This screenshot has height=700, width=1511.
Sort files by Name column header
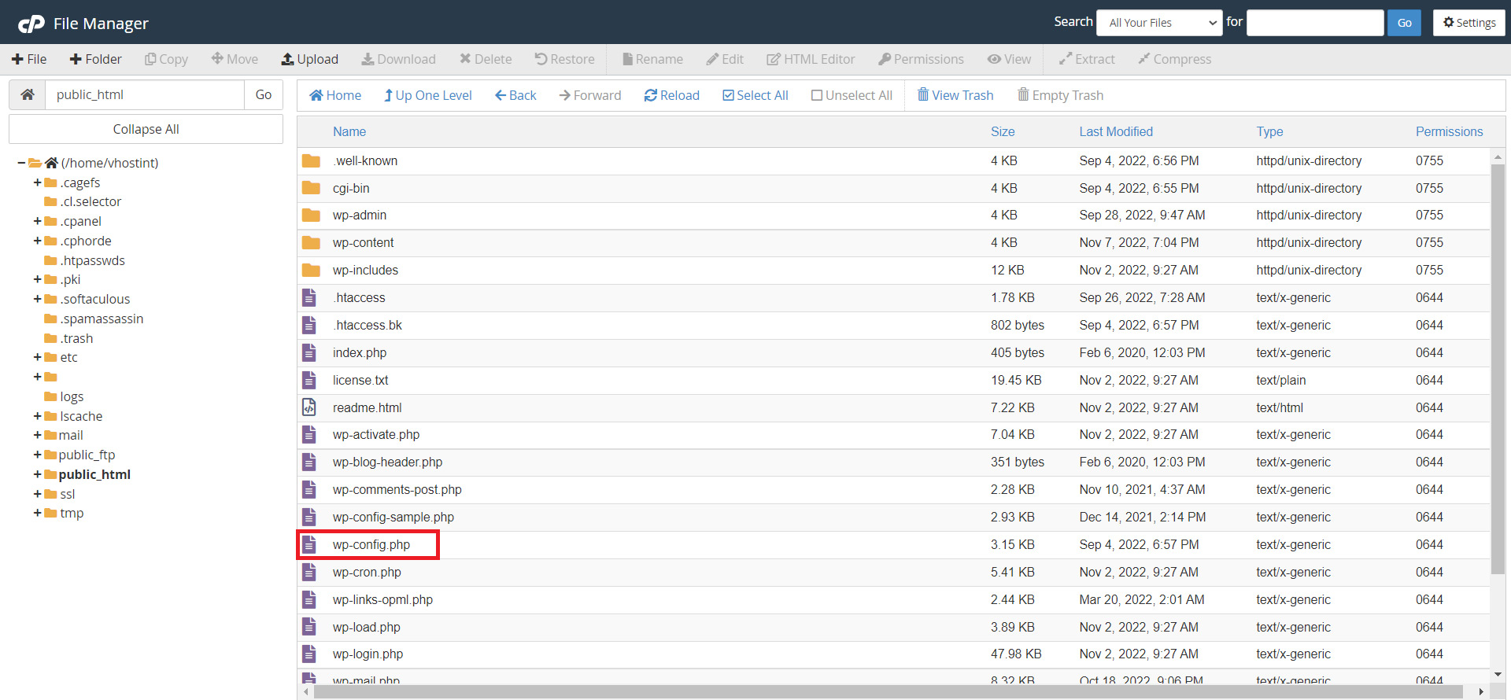point(349,131)
